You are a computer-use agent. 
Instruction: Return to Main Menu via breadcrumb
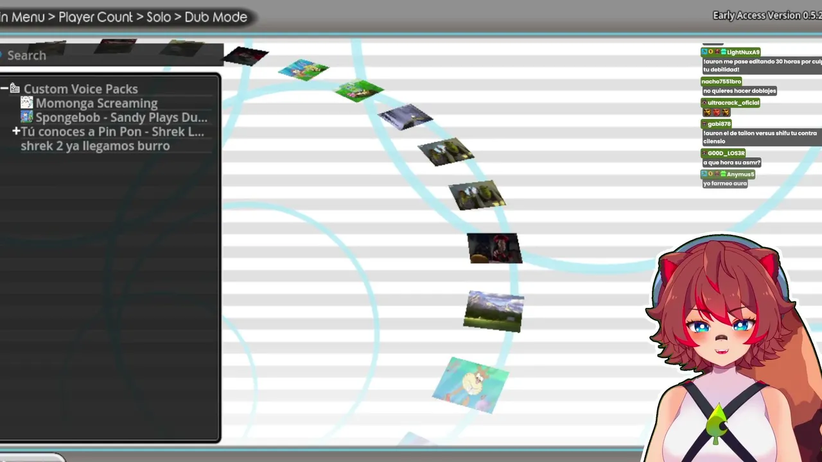pos(22,17)
